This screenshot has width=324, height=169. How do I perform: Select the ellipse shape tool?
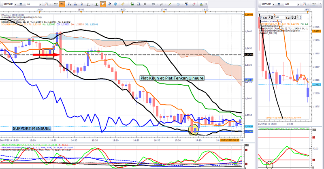pyautogui.click(x=178, y=4)
